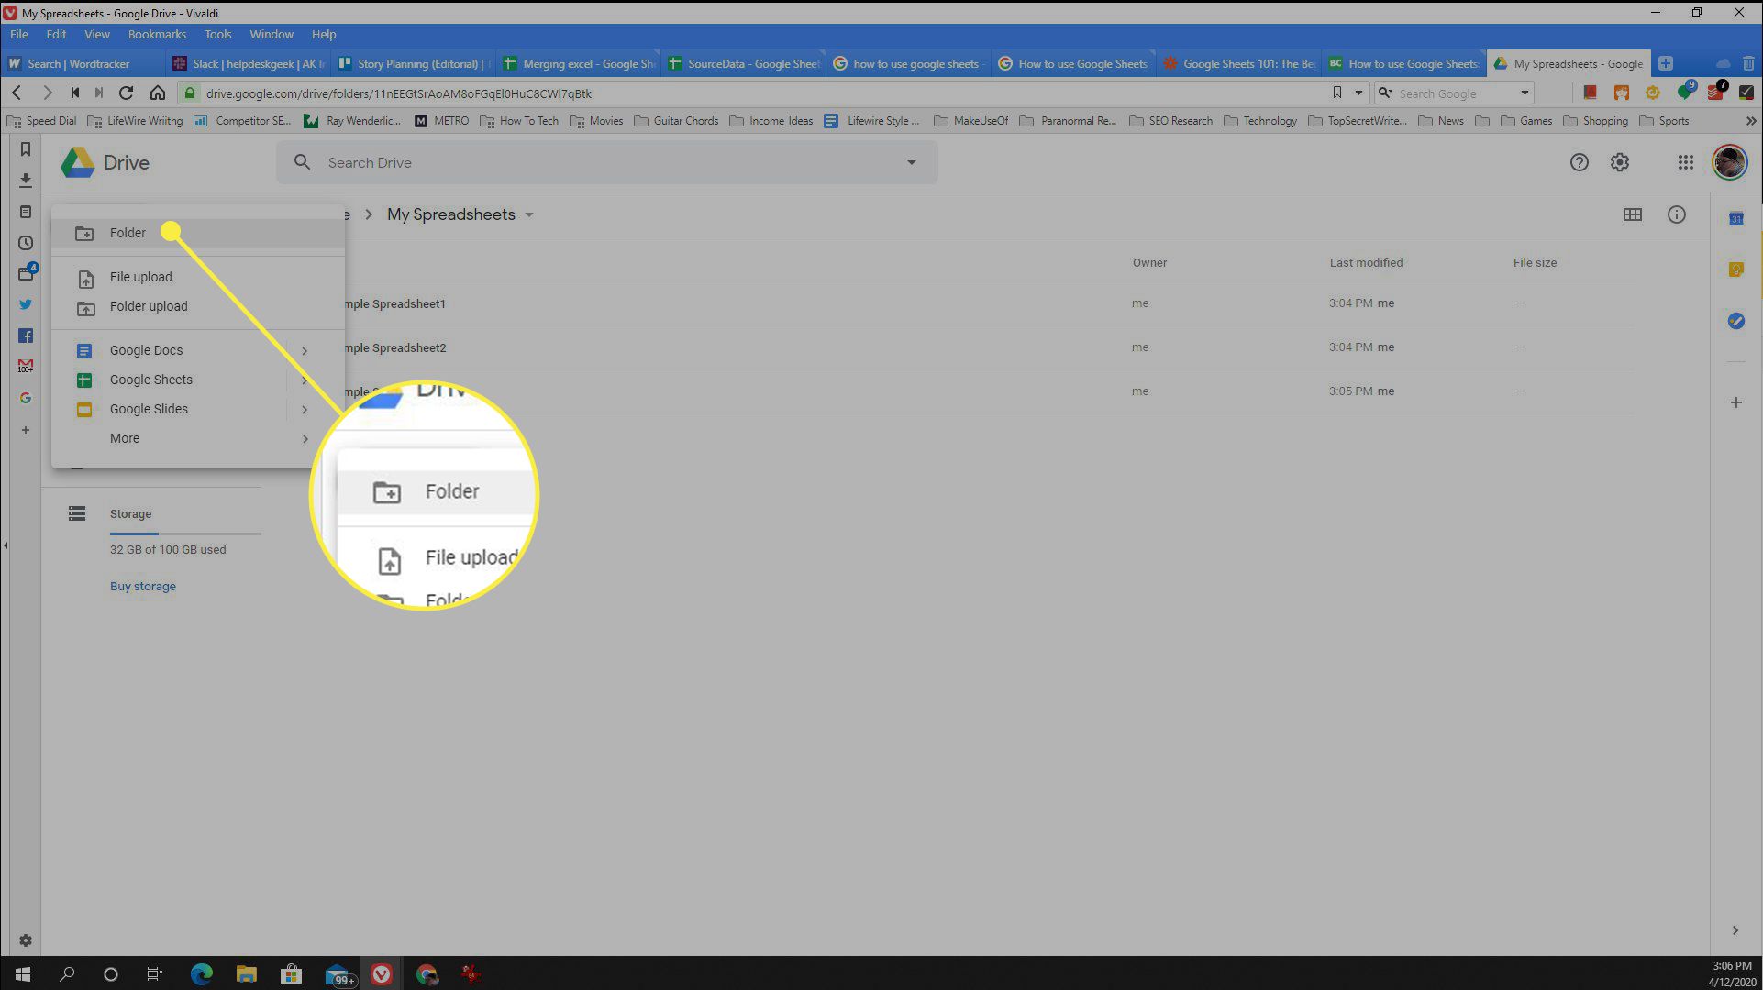Expand the Google Sheets submenu arrow
This screenshot has height=990, width=1763.
tap(304, 379)
